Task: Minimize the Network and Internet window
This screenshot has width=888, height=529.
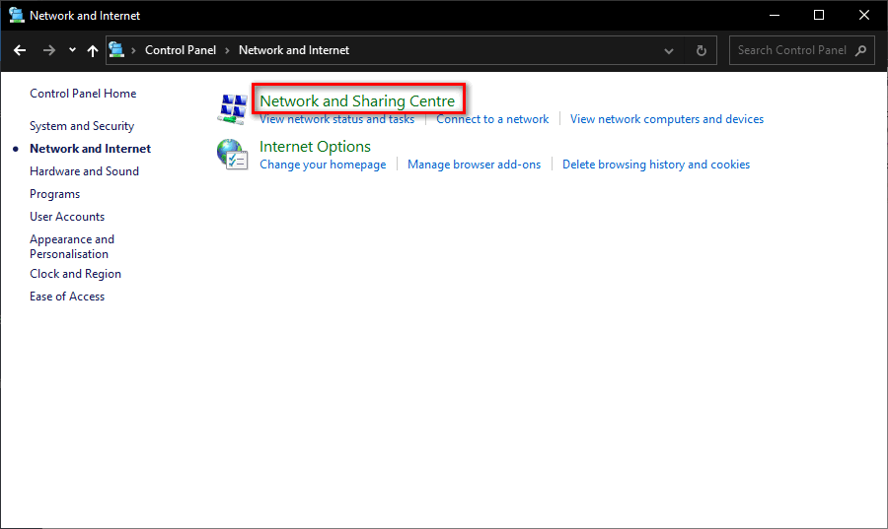Action: click(x=775, y=15)
